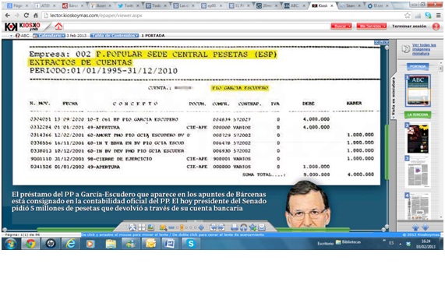Open the red help question mark icon
The image size is (445, 289).
pyautogui.click(x=436, y=26)
